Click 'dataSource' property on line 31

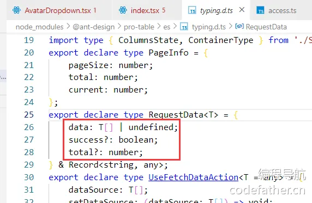tap(93, 190)
